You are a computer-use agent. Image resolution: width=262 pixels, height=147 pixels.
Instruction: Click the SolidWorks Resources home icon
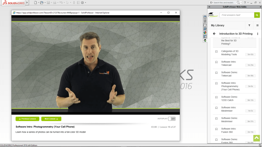click(x=205, y=17)
